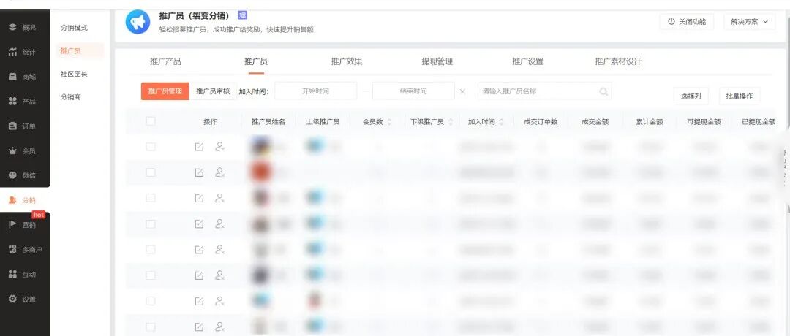Check the first promoter row checkbox

151,146
